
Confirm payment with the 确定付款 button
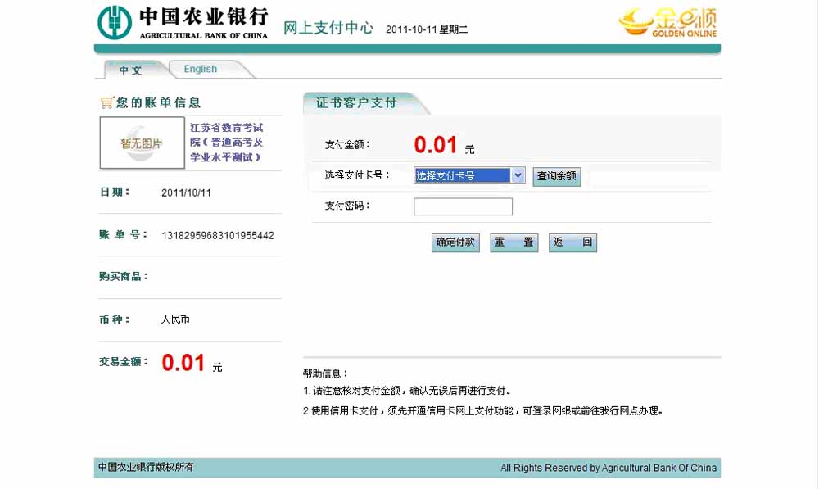point(455,242)
